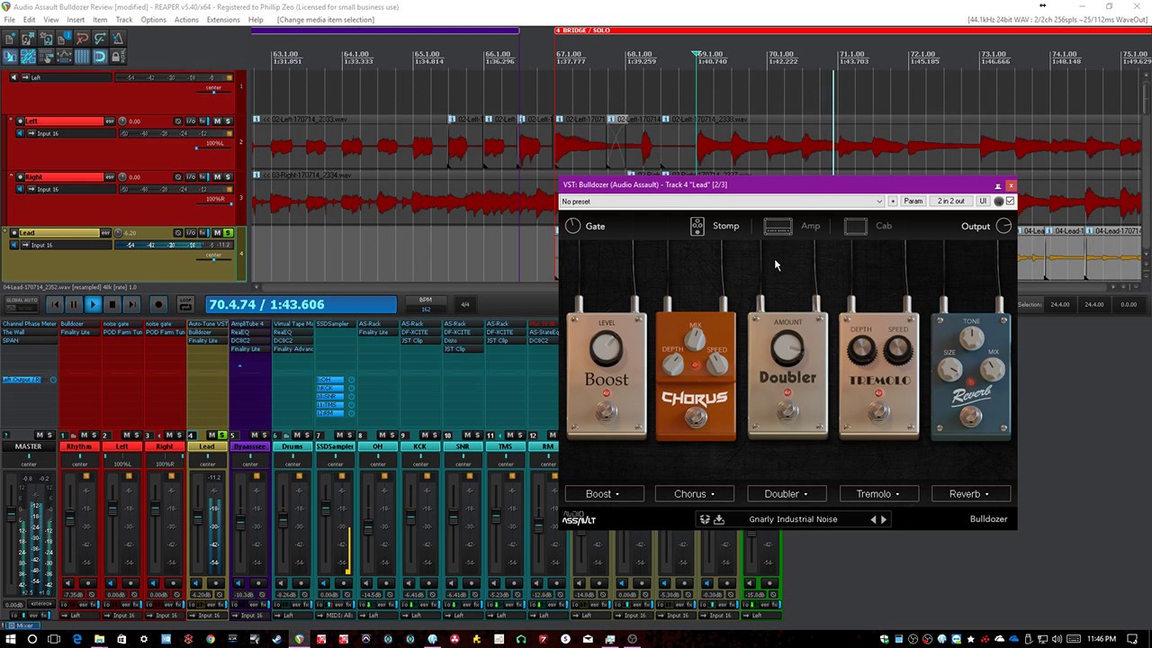The width and height of the screenshot is (1152, 648).
Task: Toggle the Reverb pedal footswitch
Action: (970, 415)
